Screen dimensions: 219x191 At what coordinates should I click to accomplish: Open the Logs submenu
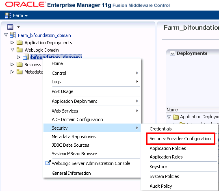click(92, 82)
